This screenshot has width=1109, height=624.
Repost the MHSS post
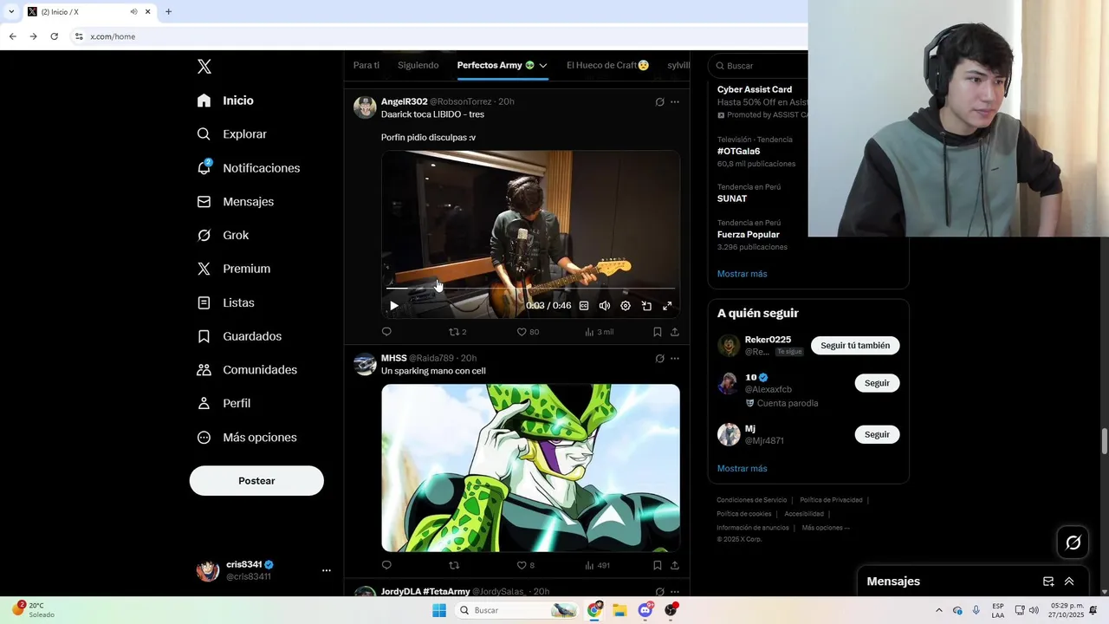pos(454,565)
